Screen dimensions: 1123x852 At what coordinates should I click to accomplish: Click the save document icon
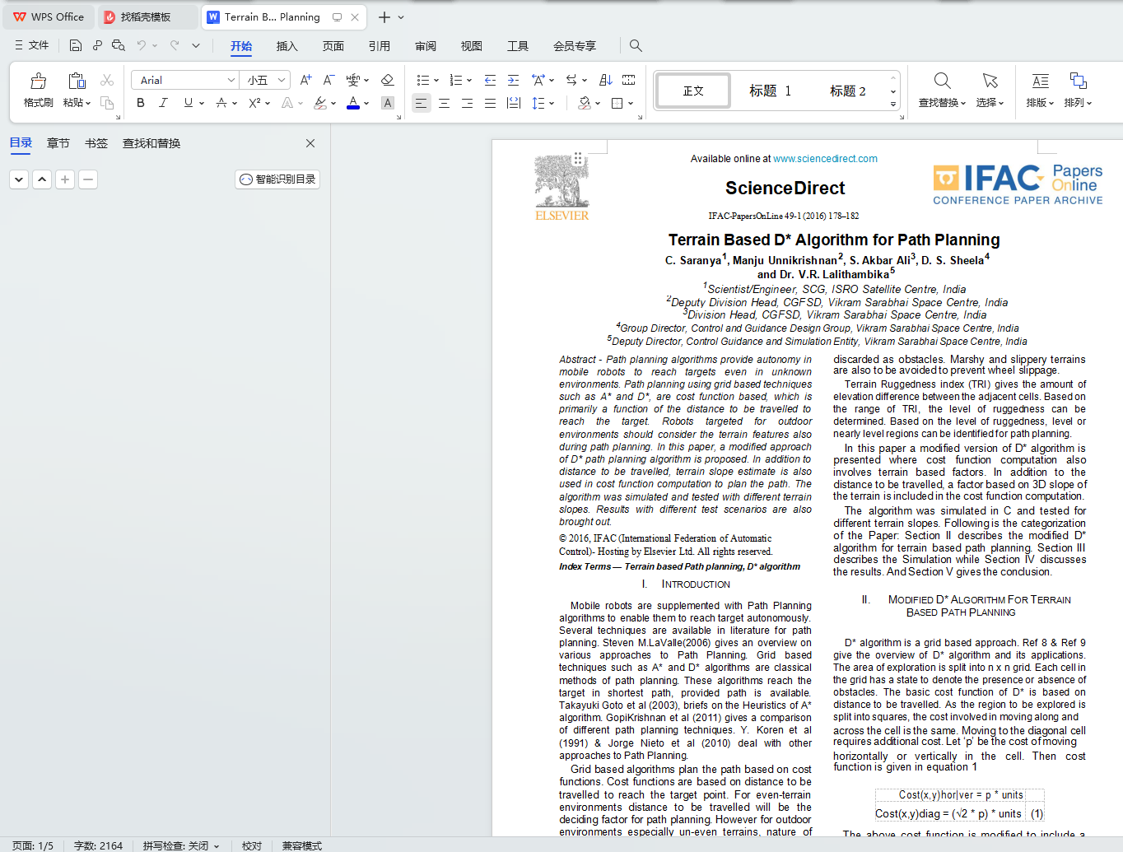click(76, 45)
